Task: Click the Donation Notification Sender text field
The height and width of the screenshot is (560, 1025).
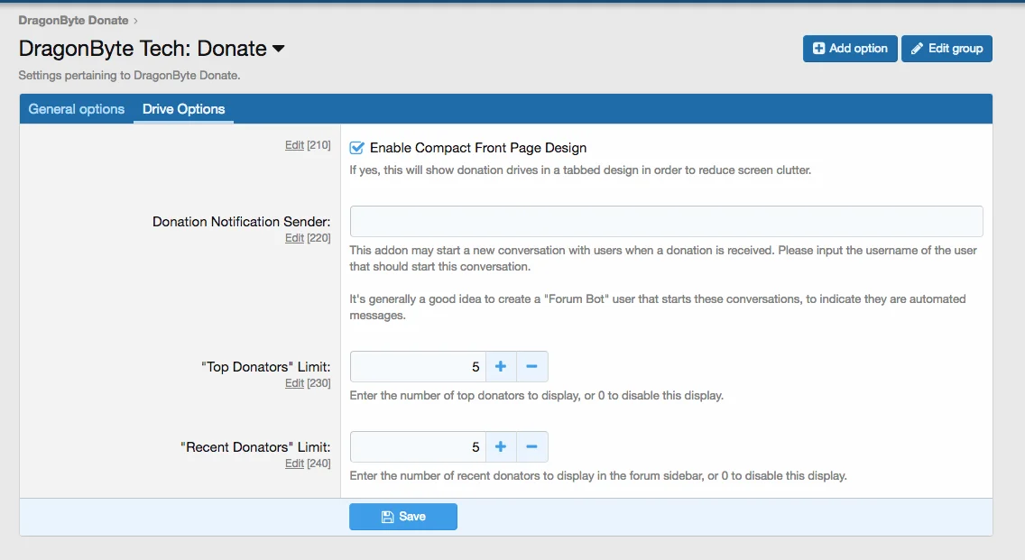Action: click(x=666, y=222)
